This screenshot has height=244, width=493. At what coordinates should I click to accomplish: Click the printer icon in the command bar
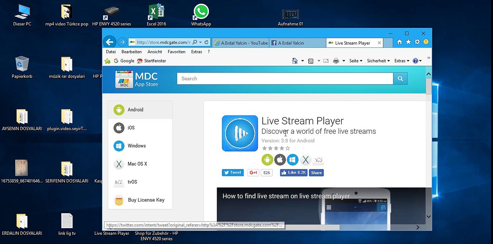pyautogui.click(x=336, y=61)
